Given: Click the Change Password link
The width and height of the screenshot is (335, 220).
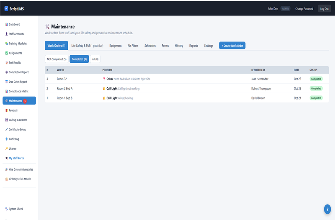Looking at the screenshot, I should 304,9.
